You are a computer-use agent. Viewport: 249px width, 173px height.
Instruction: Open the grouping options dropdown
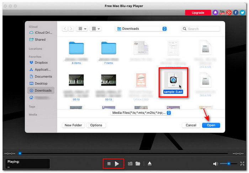(x=96, y=29)
